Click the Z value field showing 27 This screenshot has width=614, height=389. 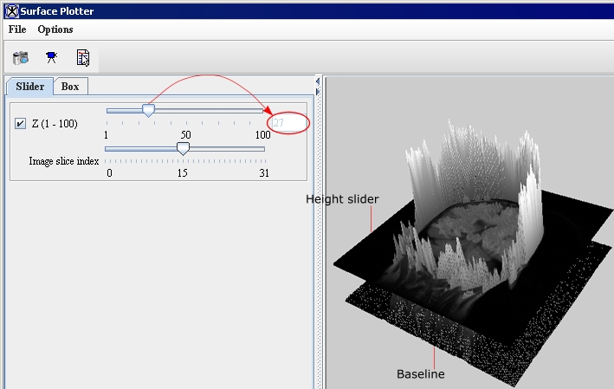[288, 124]
